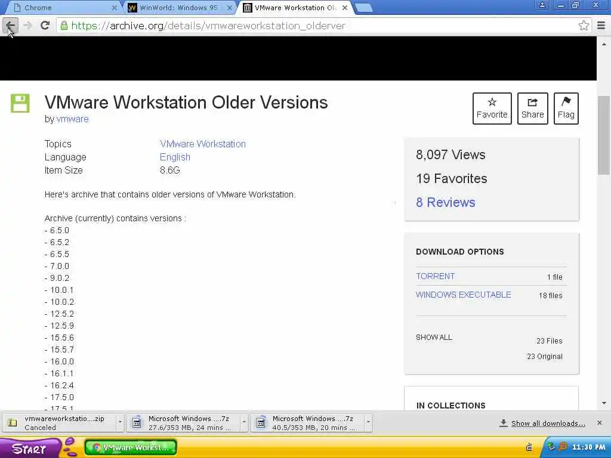Open the vmware uploader link
Screen dimensions: 611x458
72,119
